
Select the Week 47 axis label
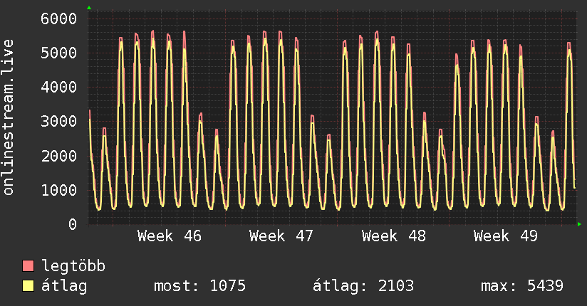281,236
